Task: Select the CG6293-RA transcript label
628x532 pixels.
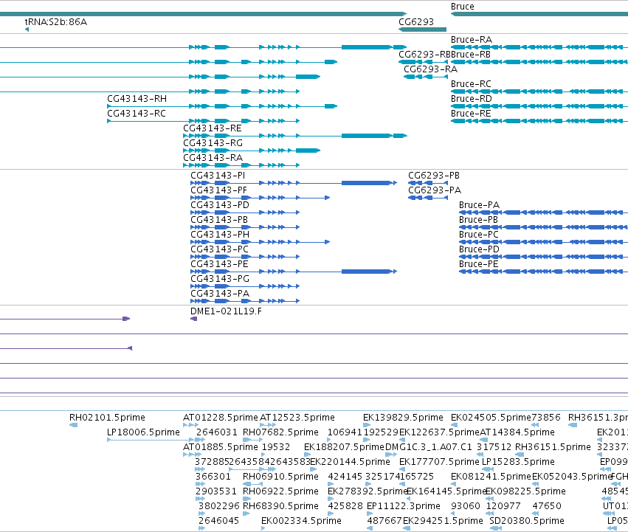Action: 430,69
